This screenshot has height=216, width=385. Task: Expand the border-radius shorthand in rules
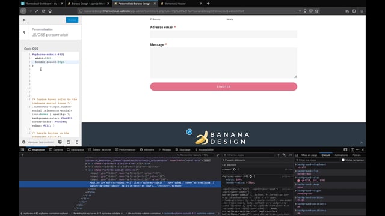point(247,182)
